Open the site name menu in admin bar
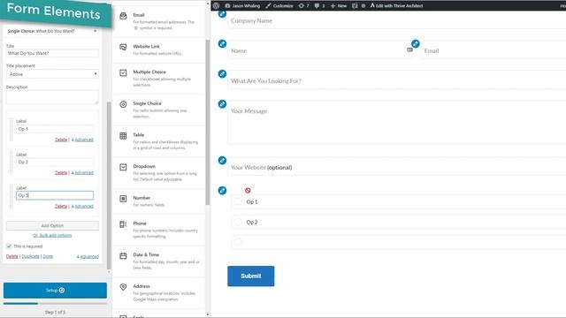This screenshot has height=318, width=566. tap(242, 5)
